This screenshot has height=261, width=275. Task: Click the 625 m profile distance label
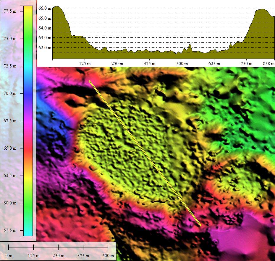[214, 64]
